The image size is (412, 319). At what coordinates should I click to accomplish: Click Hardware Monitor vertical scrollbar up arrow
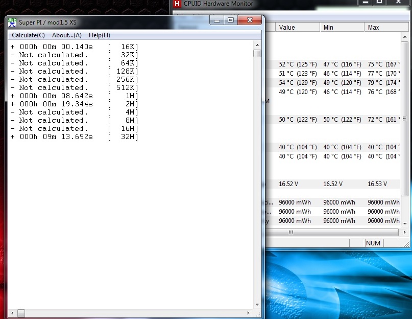point(405,37)
